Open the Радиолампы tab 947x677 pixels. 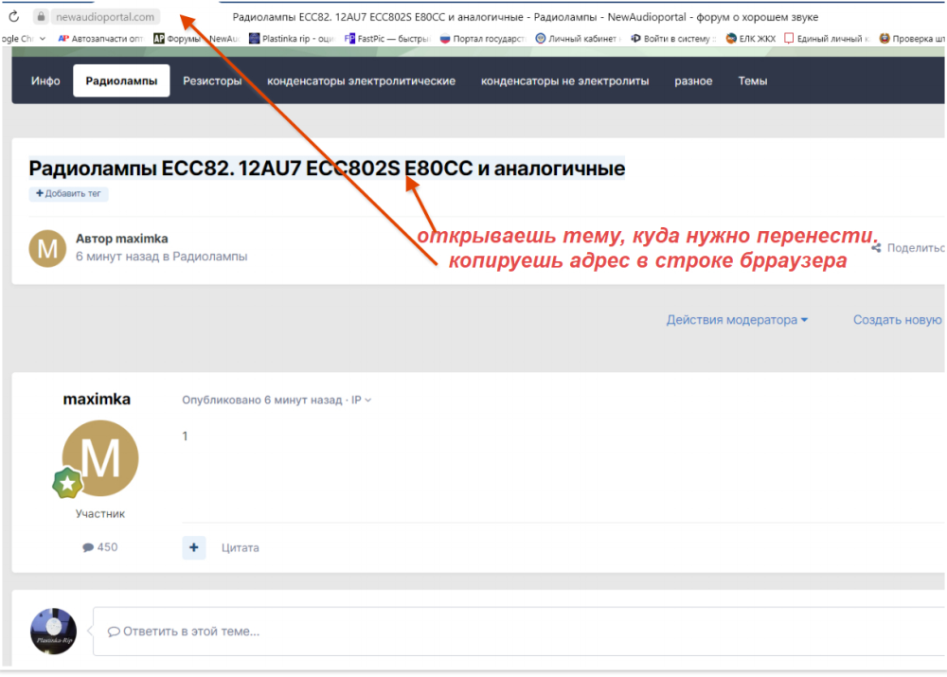(121, 81)
